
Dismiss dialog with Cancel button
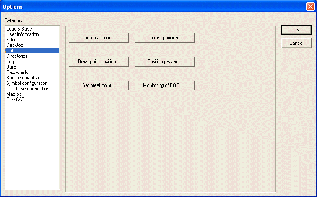(x=296, y=43)
